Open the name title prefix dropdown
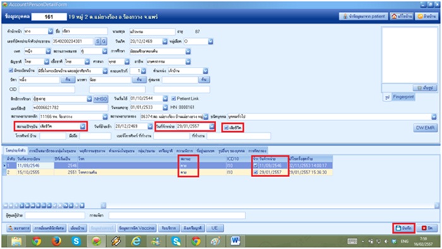The height and width of the screenshot is (249, 442). (x=50, y=32)
